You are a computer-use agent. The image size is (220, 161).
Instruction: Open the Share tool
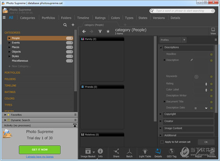point(116,153)
